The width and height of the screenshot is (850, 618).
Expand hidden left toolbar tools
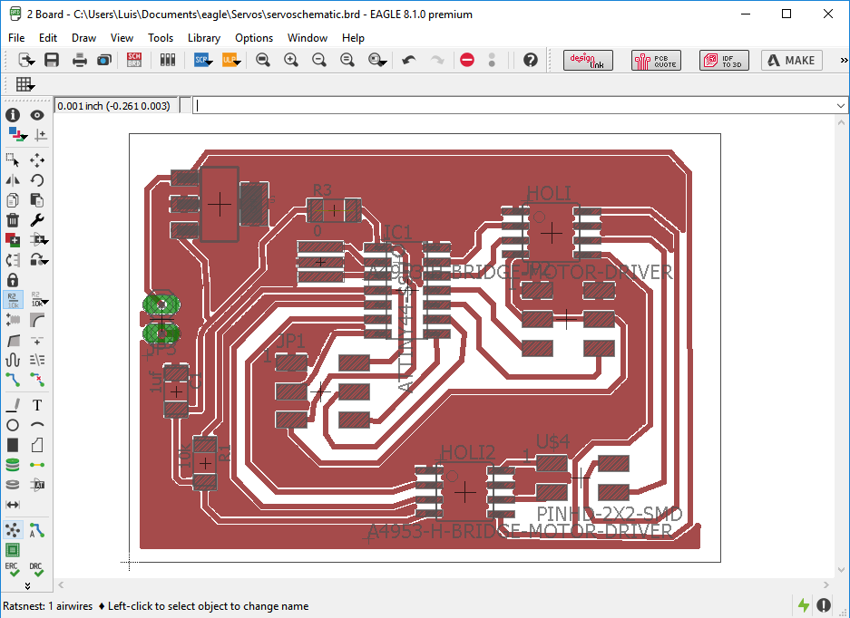[27, 586]
